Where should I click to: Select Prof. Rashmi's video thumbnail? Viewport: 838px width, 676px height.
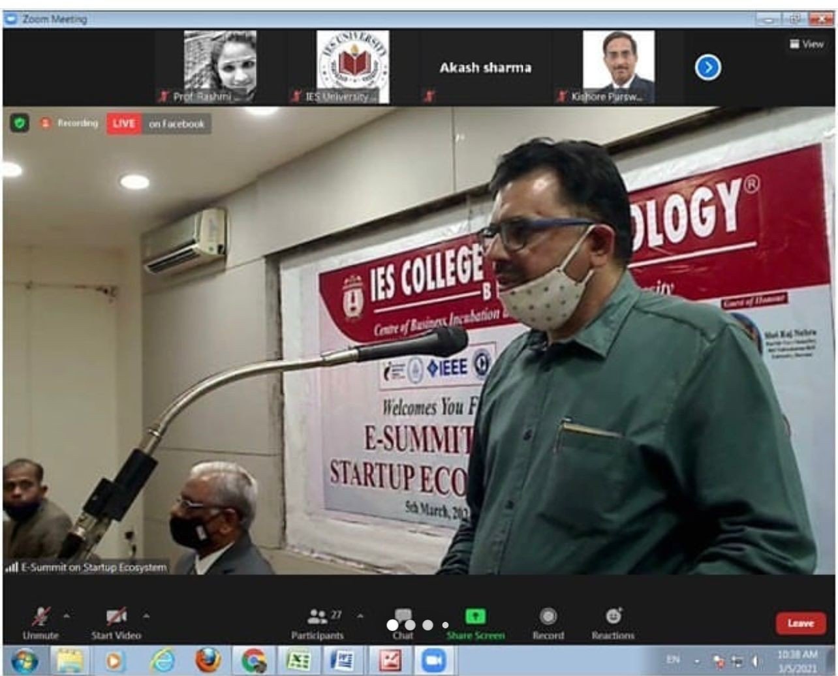point(220,67)
